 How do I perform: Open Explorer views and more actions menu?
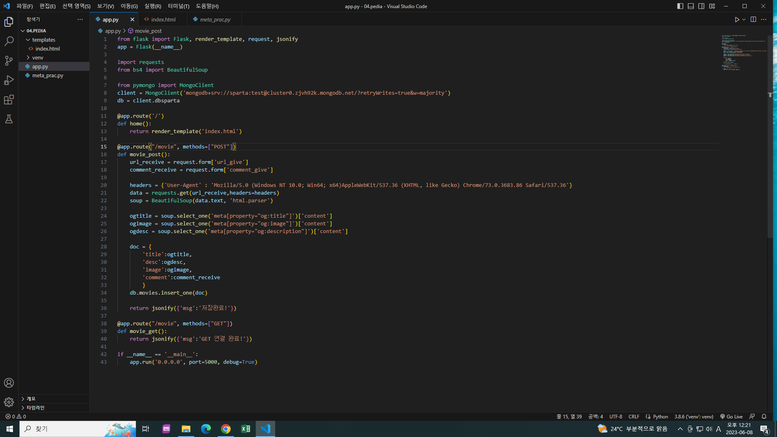pos(80,19)
